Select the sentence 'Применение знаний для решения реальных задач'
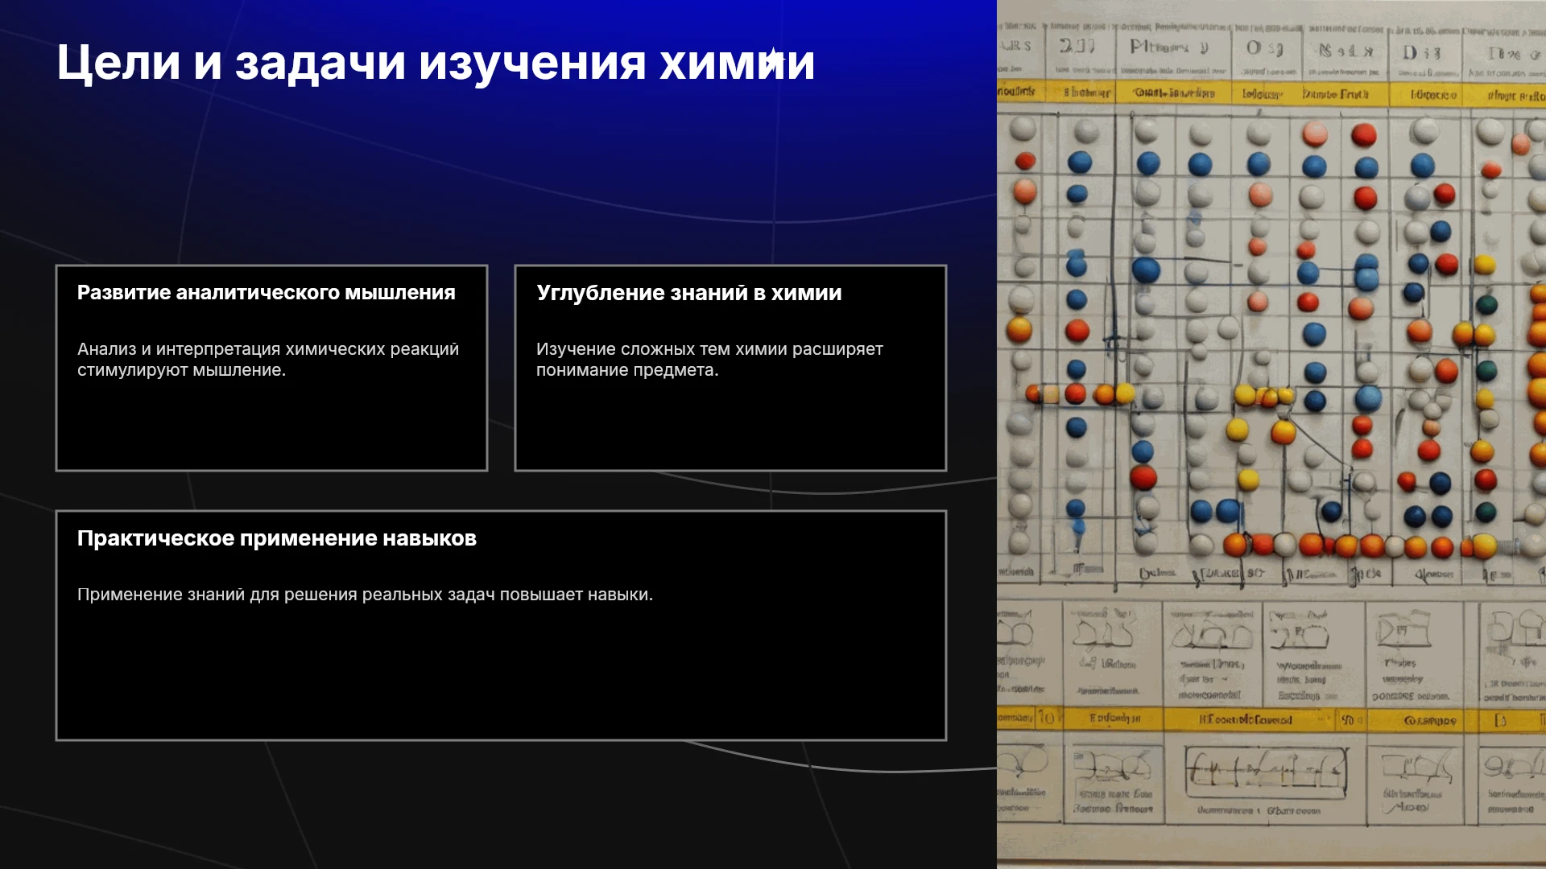The image size is (1546, 869). coord(286,594)
